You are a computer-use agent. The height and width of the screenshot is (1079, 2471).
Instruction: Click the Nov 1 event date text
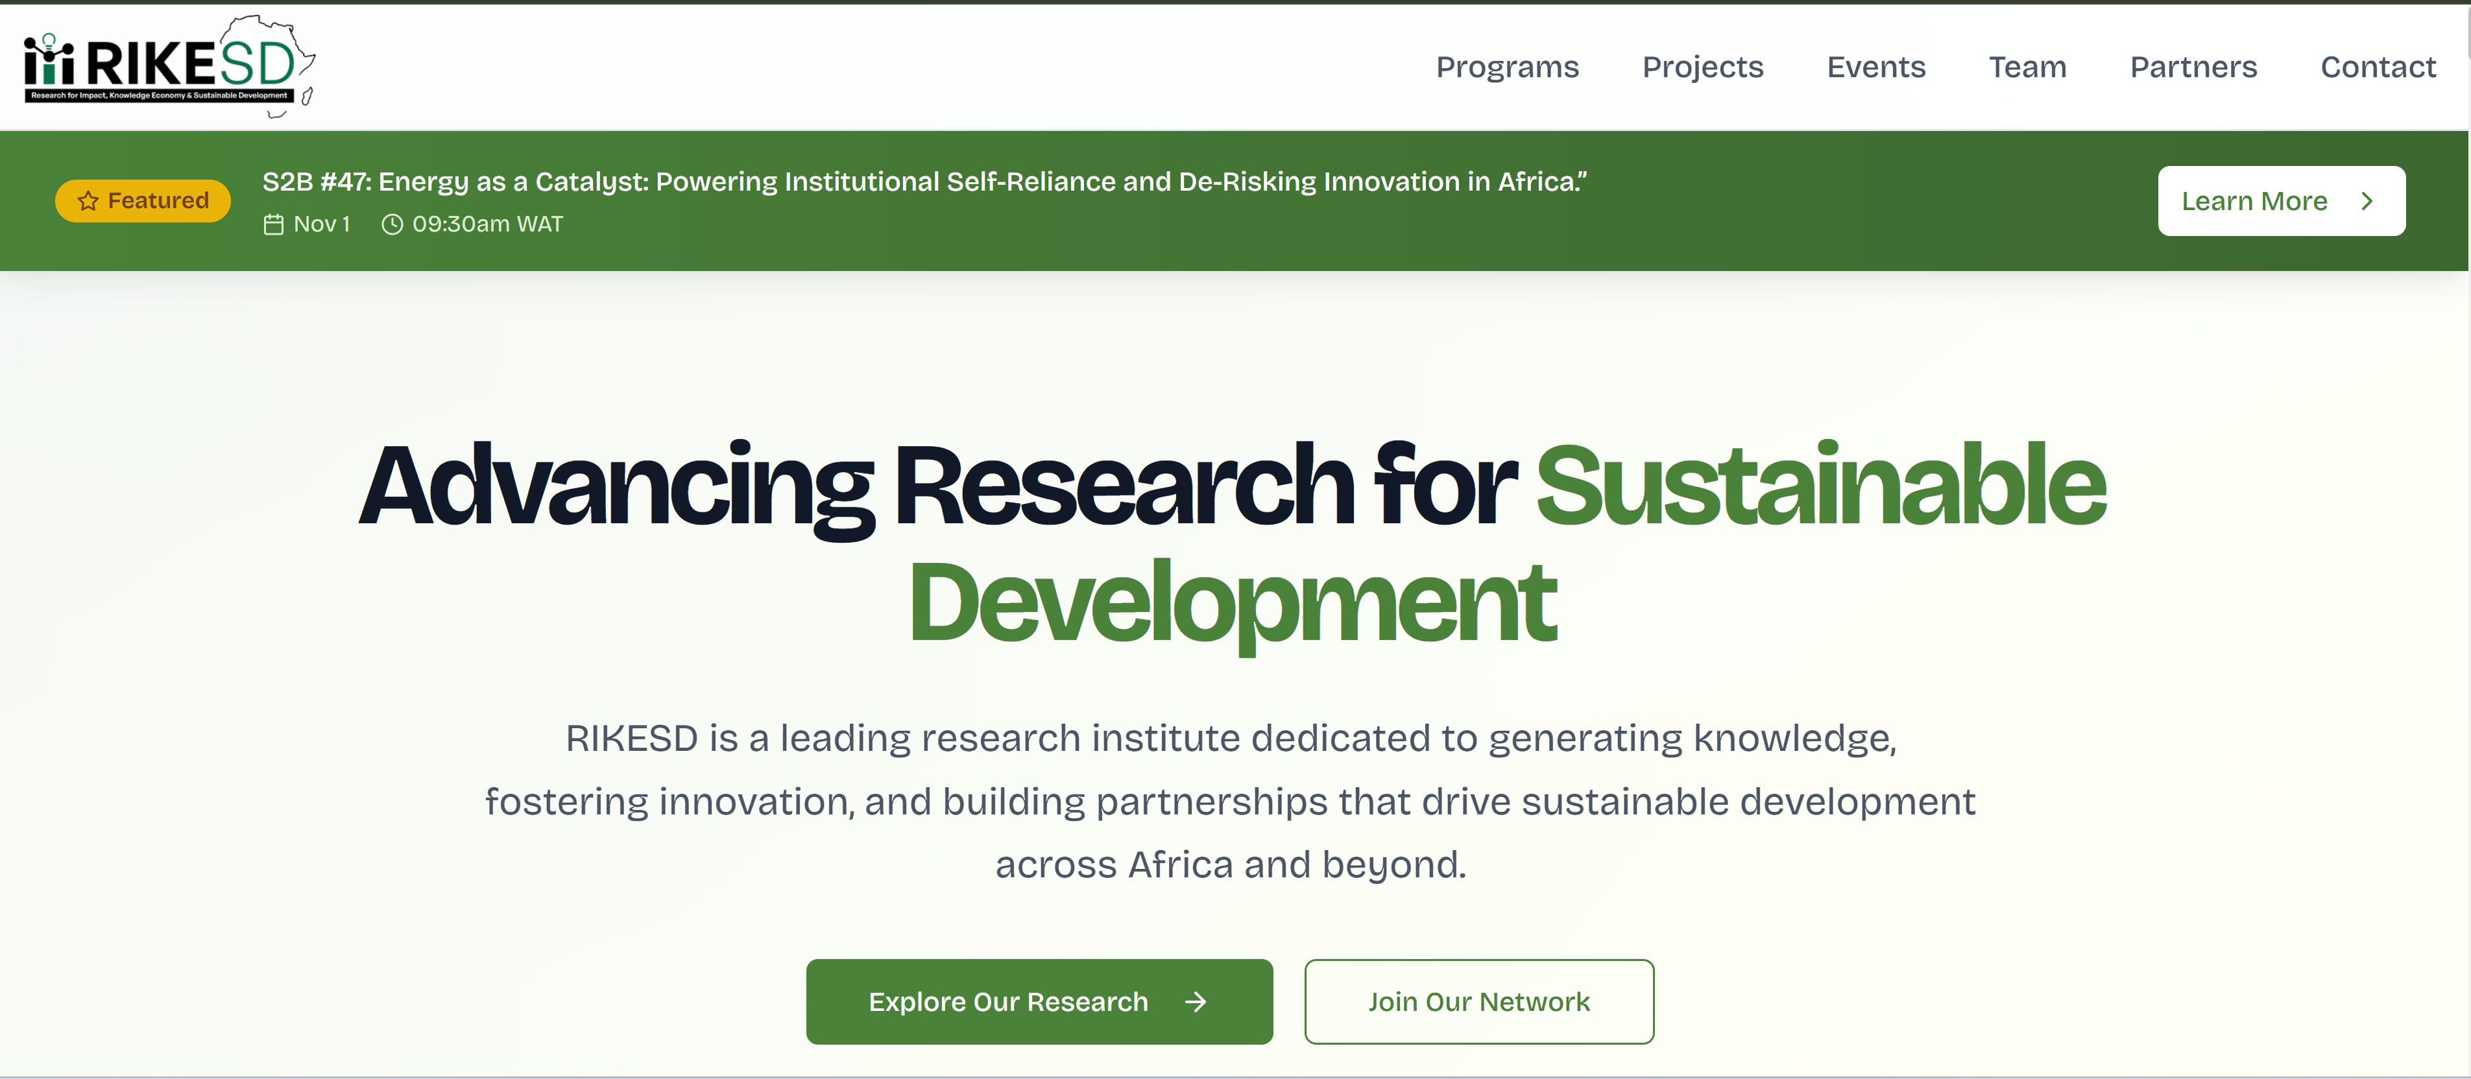click(x=321, y=224)
